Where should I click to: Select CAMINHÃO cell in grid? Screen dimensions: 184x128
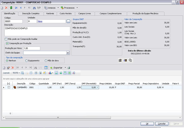(22, 87)
